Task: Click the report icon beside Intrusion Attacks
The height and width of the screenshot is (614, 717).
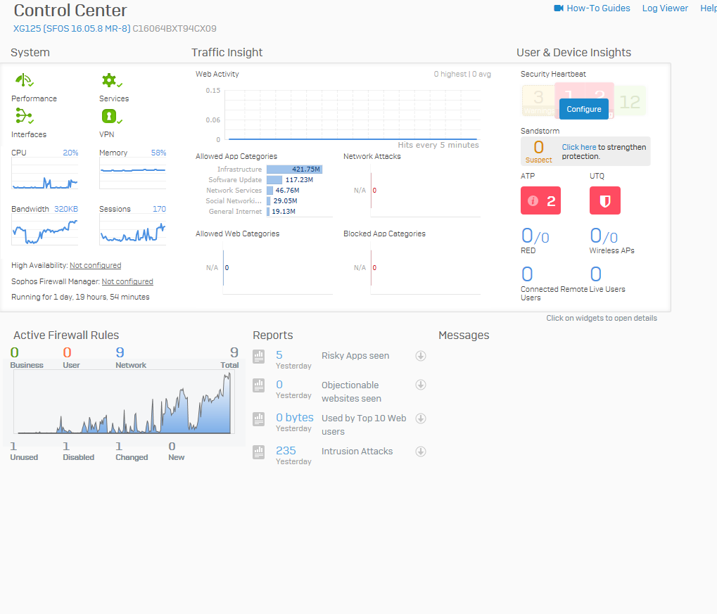Action: tap(259, 452)
